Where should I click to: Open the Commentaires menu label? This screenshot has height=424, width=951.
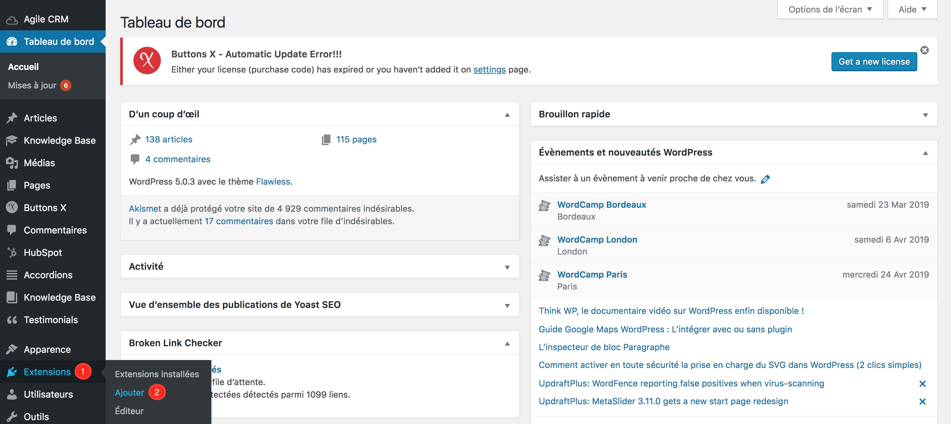55,230
